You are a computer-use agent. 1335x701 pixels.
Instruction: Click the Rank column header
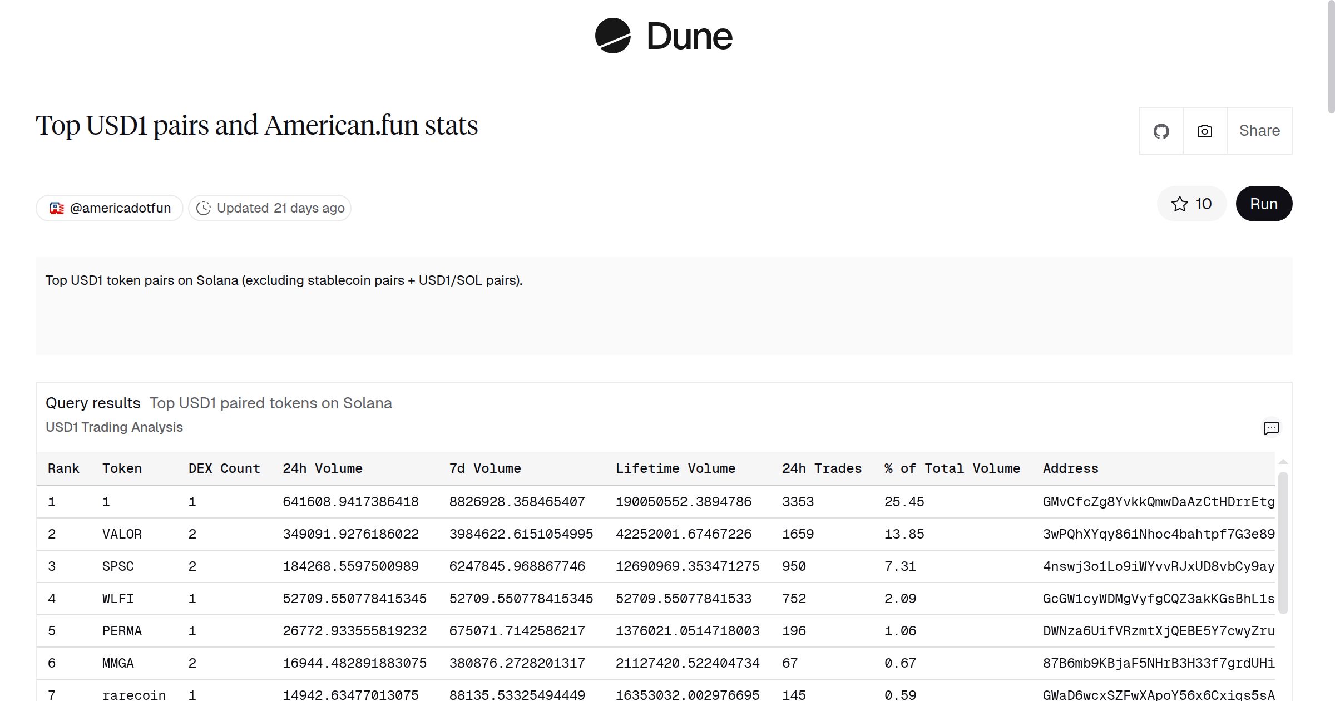click(63, 468)
